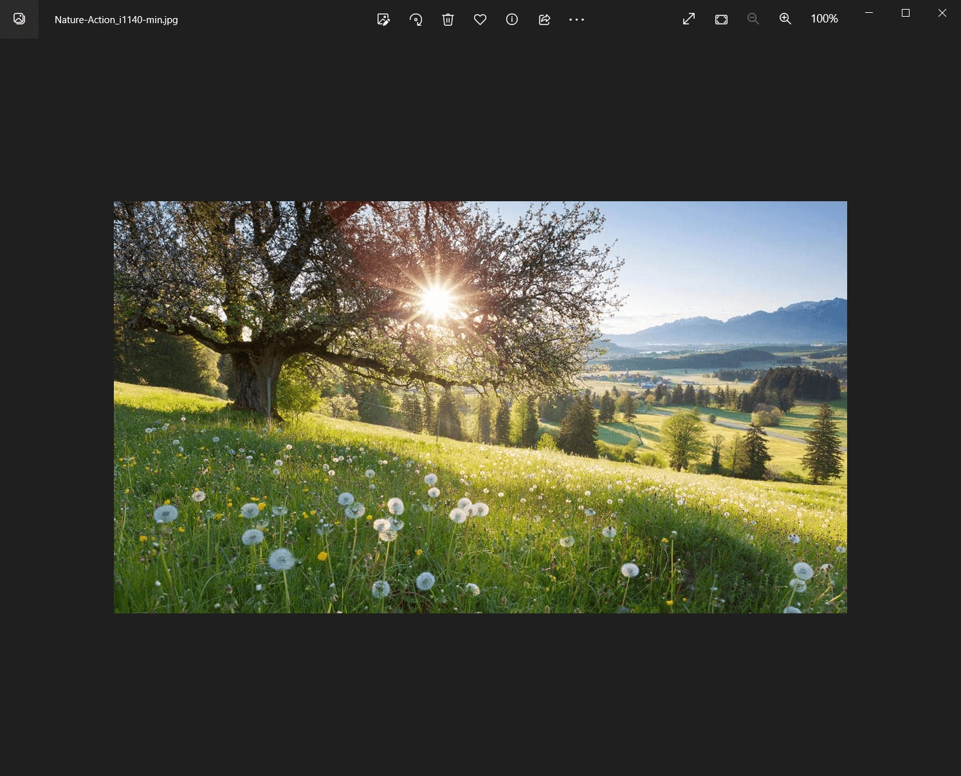Mark the photo as favorite with the heart

(480, 19)
